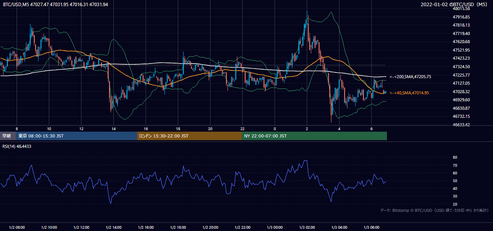Click hour tick '12' under the price chart
This screenshot has width=493, height=231.
[81, 129]
